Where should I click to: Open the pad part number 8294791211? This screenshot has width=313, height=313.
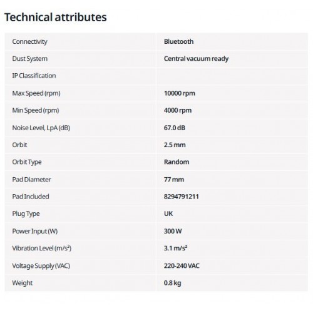pyautogui.click(x=181, y=197)
